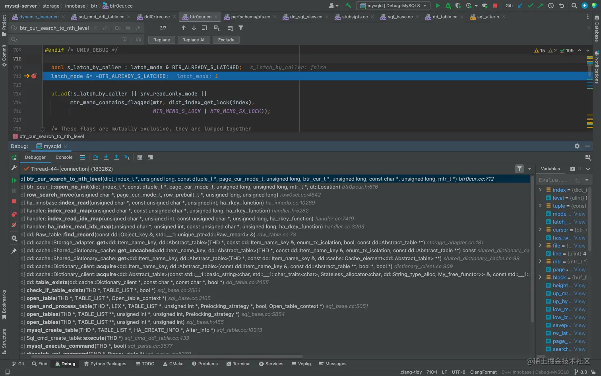Open the CMake tool window
The width and height of the screenshot is (601, 376).
point(173,364)
